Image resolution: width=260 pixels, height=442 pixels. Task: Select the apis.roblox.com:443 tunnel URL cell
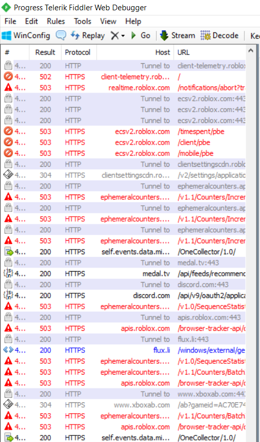(209, 317)
